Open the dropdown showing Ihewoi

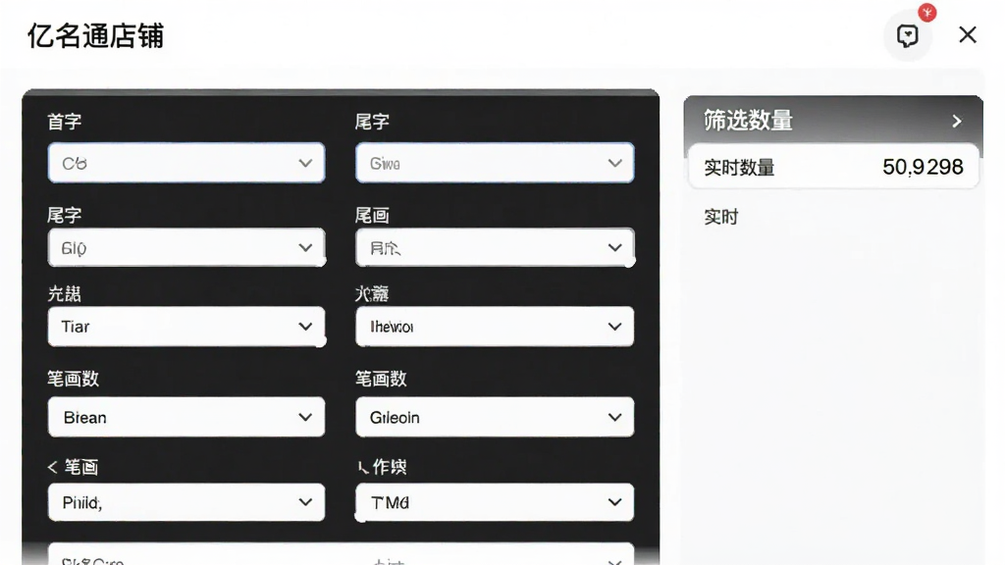pyautogui.click(x=495, y=327)
